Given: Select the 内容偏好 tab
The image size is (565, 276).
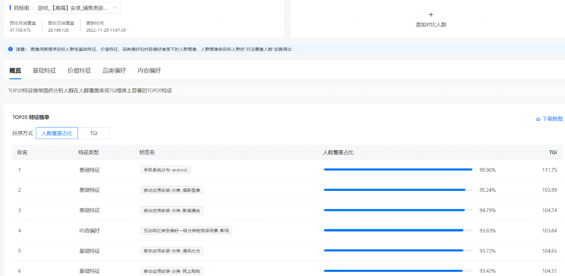Looking at the screenshot, I should click(149, 70).
